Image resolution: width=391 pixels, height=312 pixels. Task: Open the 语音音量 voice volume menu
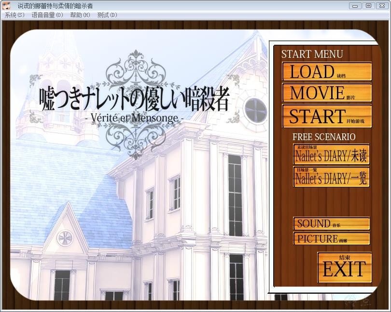click(47, 15)
